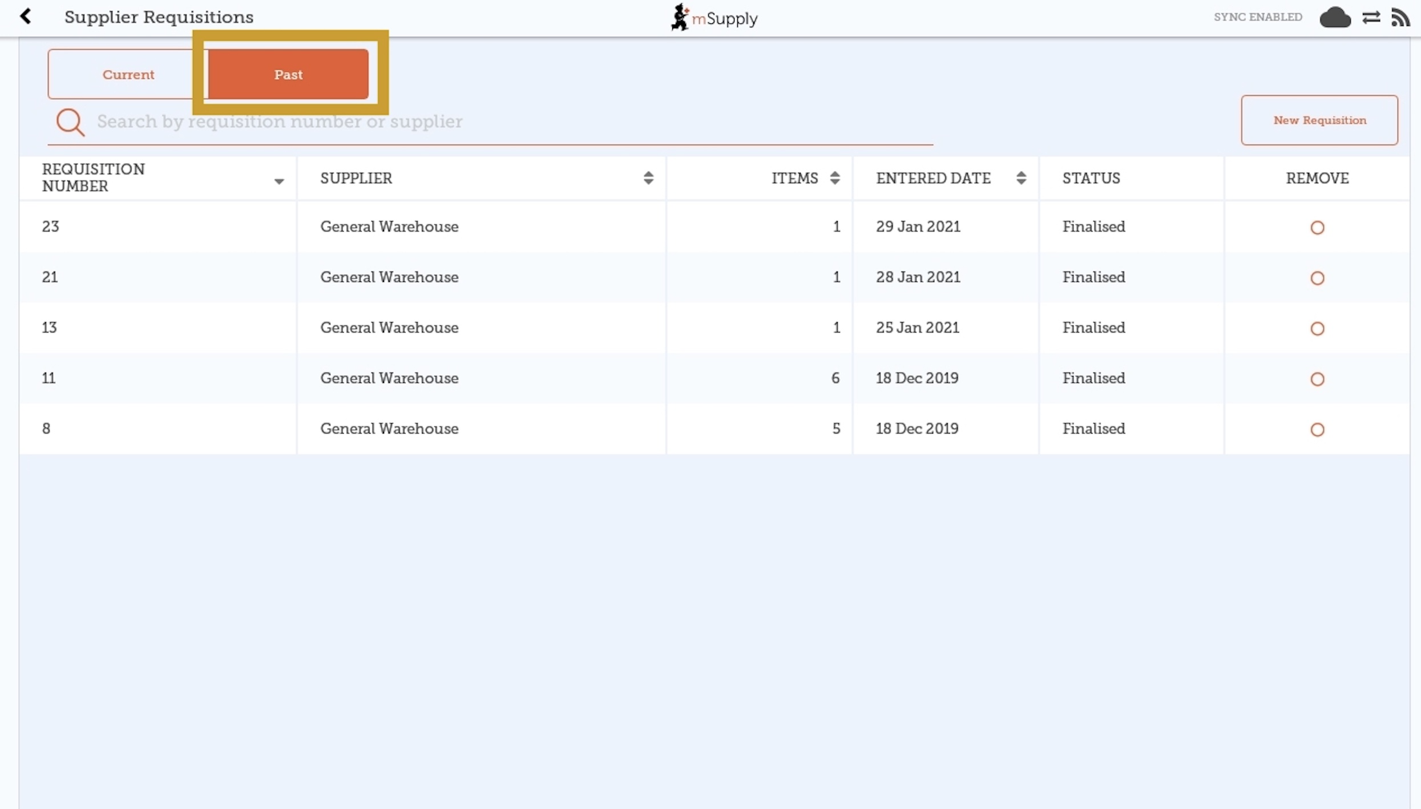Click the search magnifier icon
This screenshot has width=1421, height=809.
(70, 122)
